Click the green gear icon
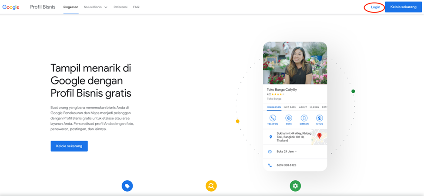424x196 pixels. 295,186
